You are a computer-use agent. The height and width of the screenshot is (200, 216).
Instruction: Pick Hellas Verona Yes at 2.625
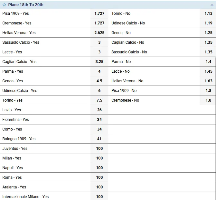pyautogui.click(x=99, y=33)
